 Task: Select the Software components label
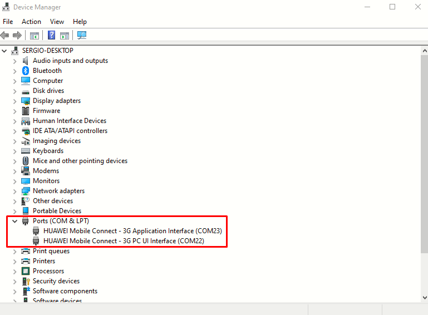[x=65, y=291]
